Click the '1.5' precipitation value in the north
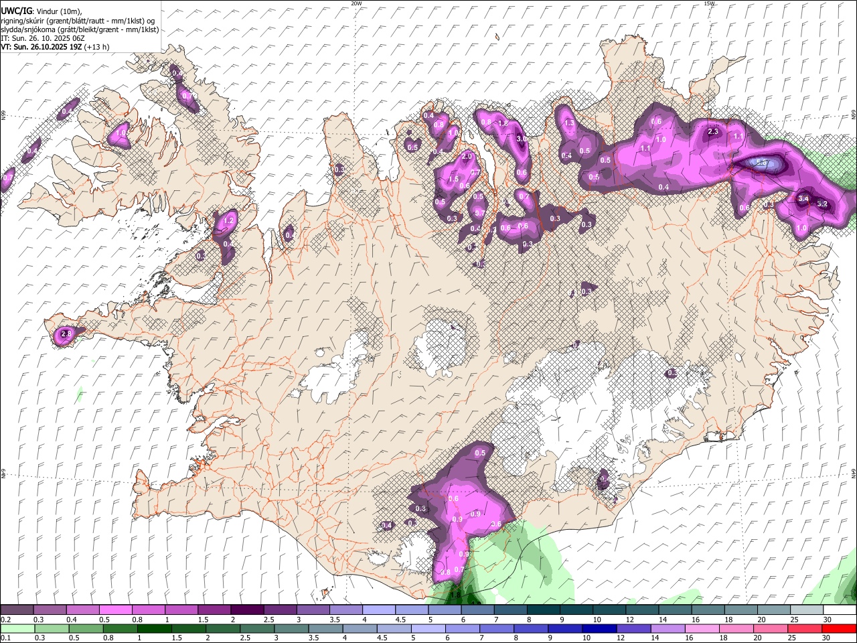The height and width of the screenshot is (643, 857). [x=453, y=179]
